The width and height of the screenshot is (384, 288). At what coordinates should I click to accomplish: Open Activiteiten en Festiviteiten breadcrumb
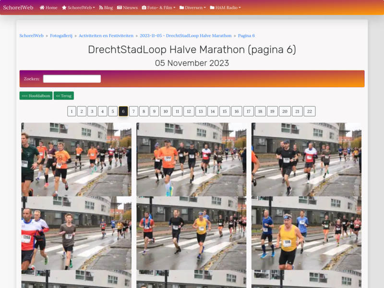[106, 36]
